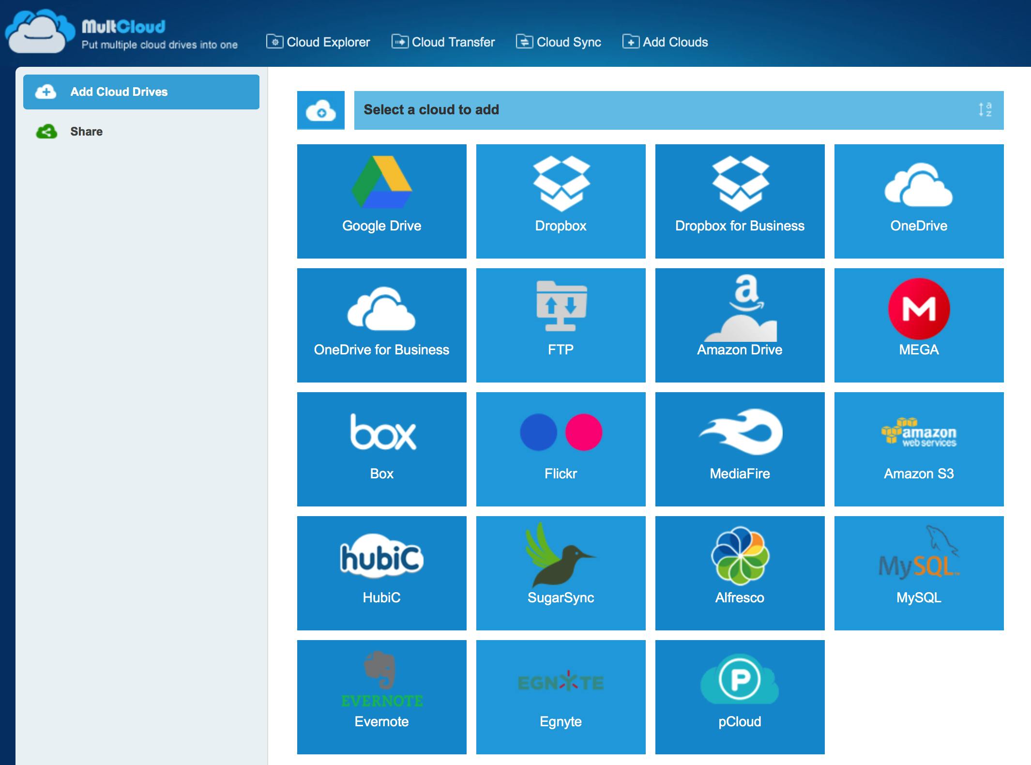The height and width of the screenshot is (765, 1031).
Task: Select Add Cloud Drives in sidebar
Action: pyautogui.click(x=141, y=92)
